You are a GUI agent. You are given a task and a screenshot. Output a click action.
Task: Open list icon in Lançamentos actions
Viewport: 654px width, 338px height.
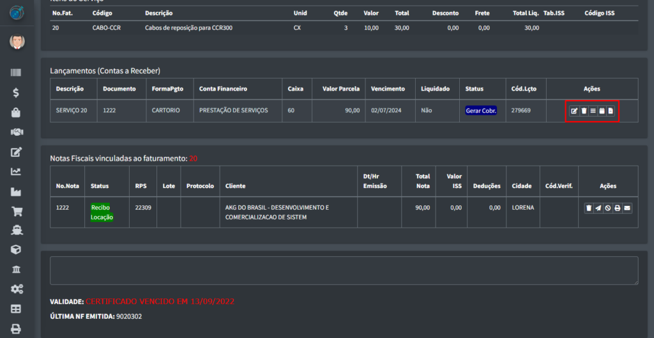[x=593, y=111]
